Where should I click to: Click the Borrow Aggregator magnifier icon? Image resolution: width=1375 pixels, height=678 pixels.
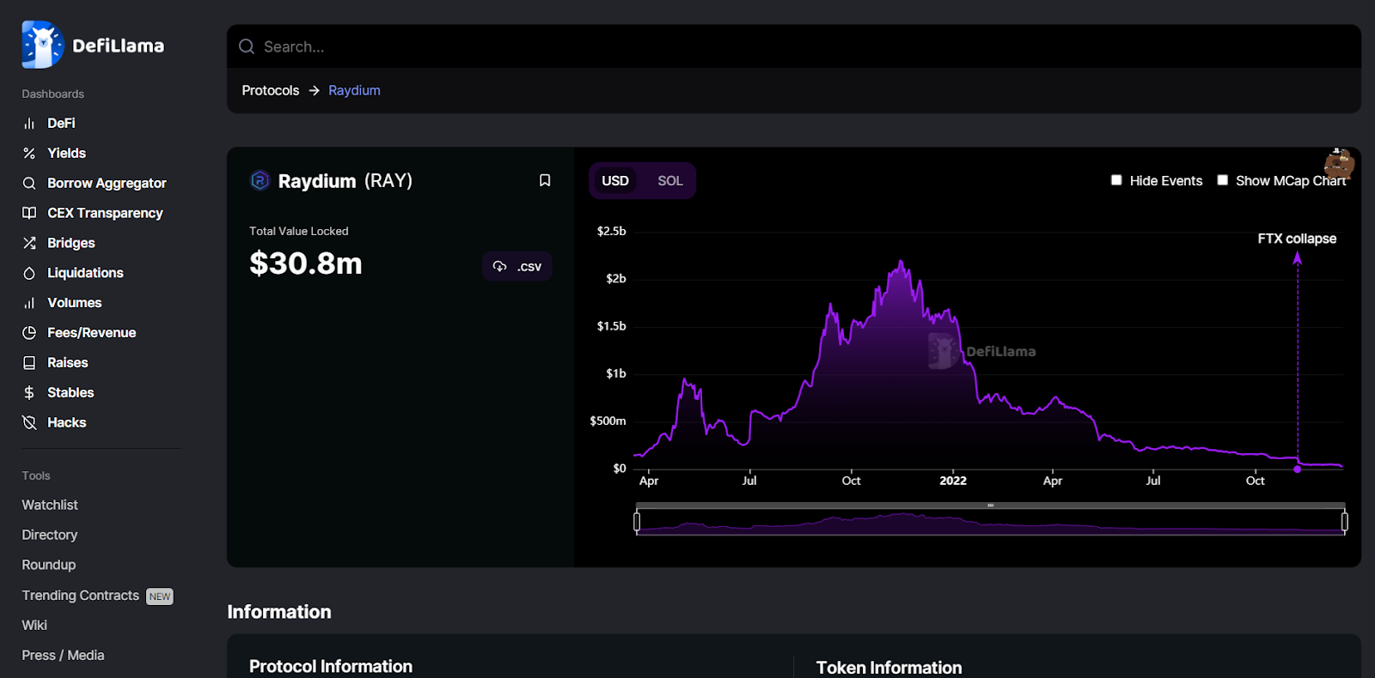click(29, 184)
